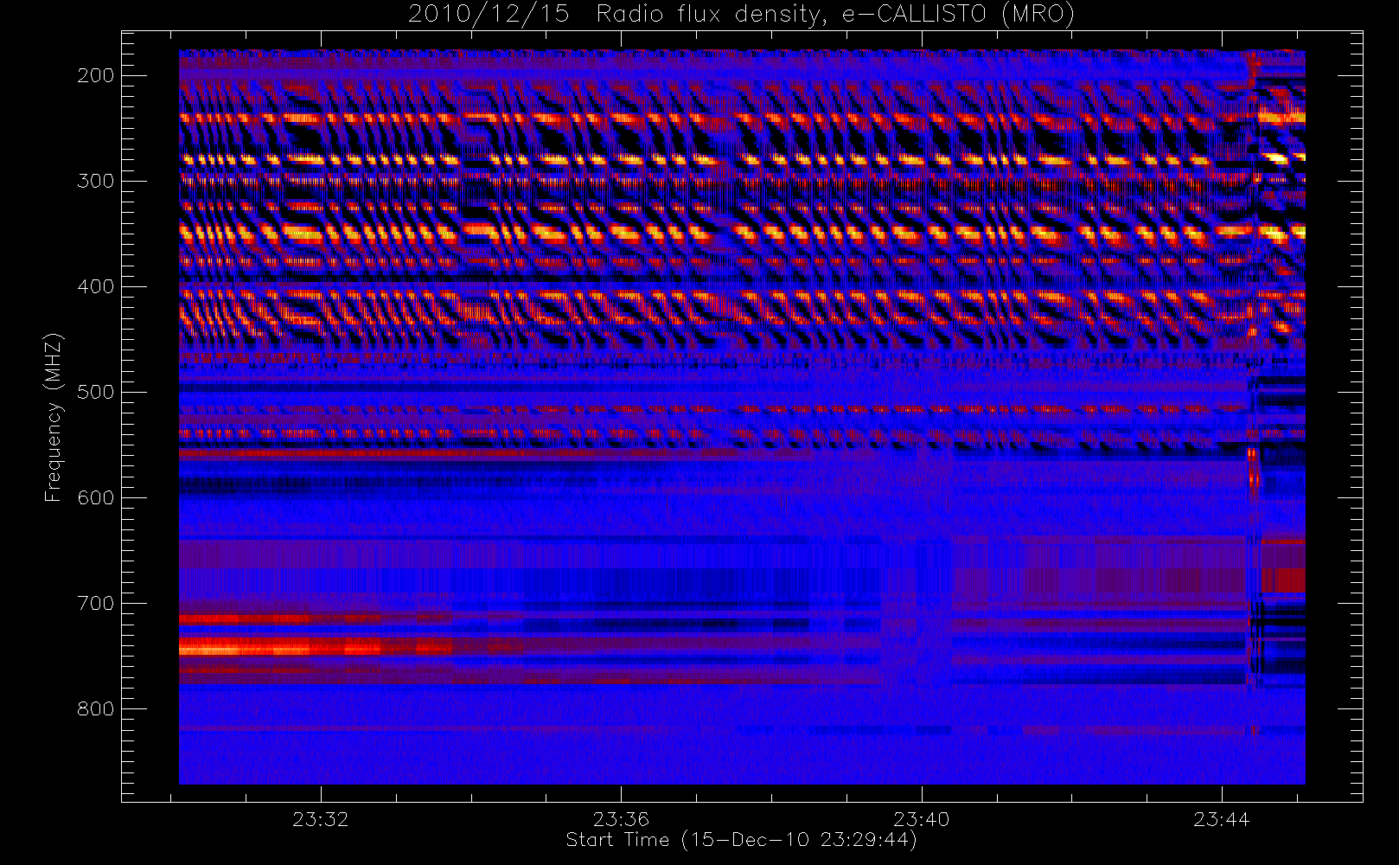The width and height of the screenshot is (1399, 865).
Task: Click the 'Frequency (MHz)' axis label
Action: click(x=54, y=417)
